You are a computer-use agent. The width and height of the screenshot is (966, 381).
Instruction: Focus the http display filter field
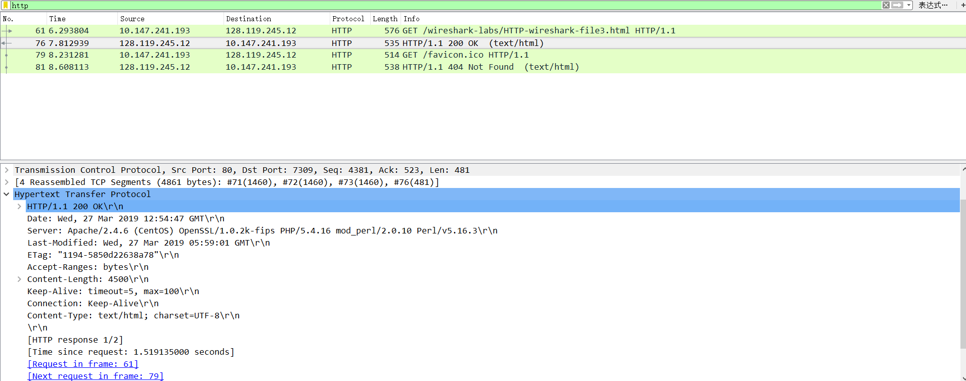pyautogui.click(x=445, y=5)
